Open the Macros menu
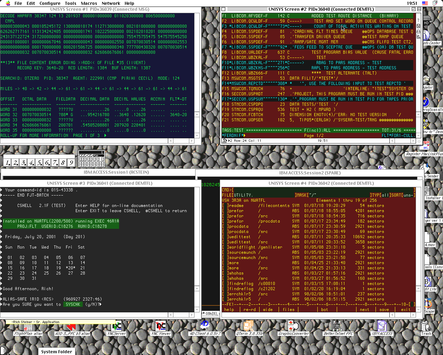The width and height of the screenshot is (443, 355). click(89, 3)
